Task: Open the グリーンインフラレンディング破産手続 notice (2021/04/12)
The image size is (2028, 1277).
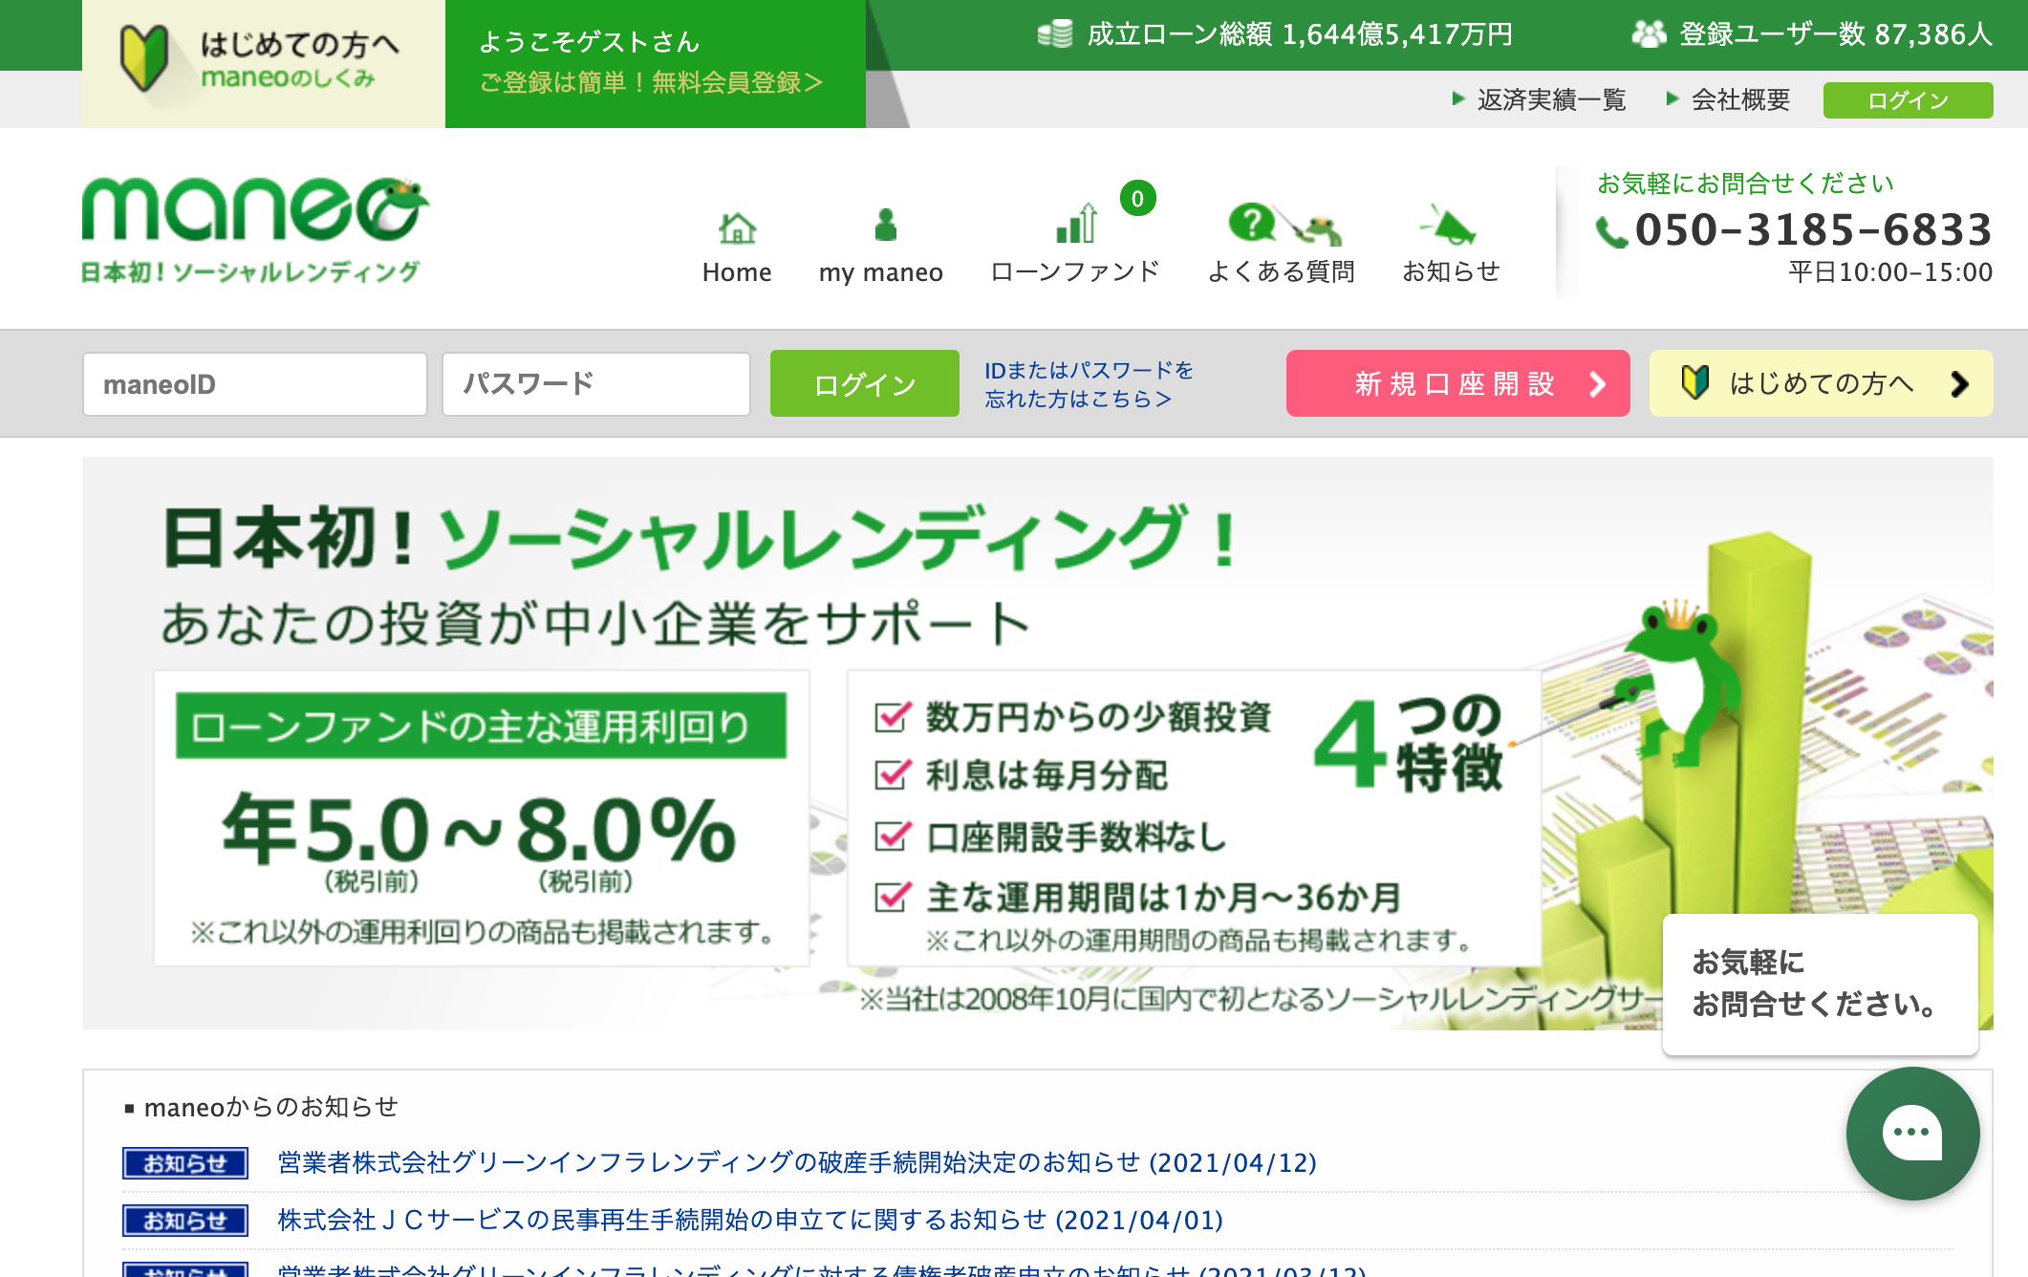Action: [797, 1162]
